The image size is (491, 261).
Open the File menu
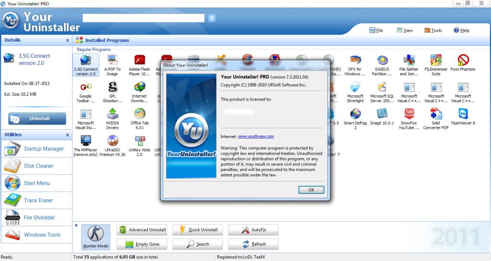click(x=376, y=30)
